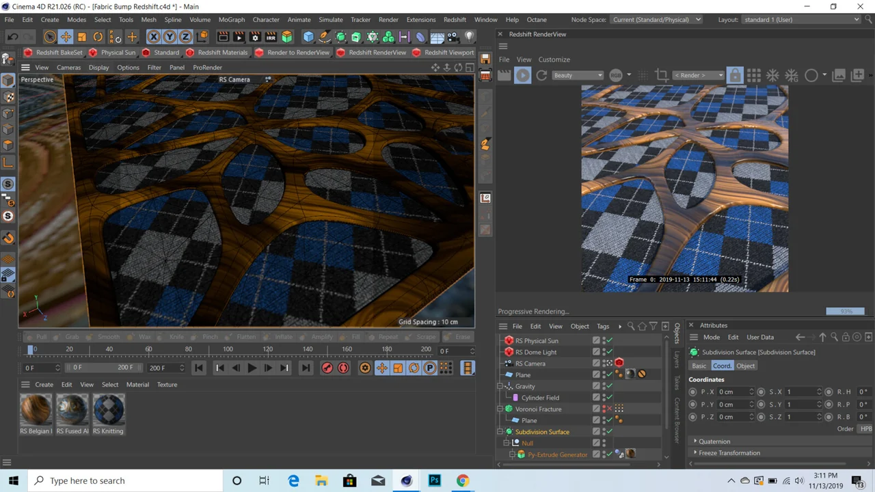The image size is (875, 492).
Task: Add a Cube primitive object
Action: tap(308, 37)
